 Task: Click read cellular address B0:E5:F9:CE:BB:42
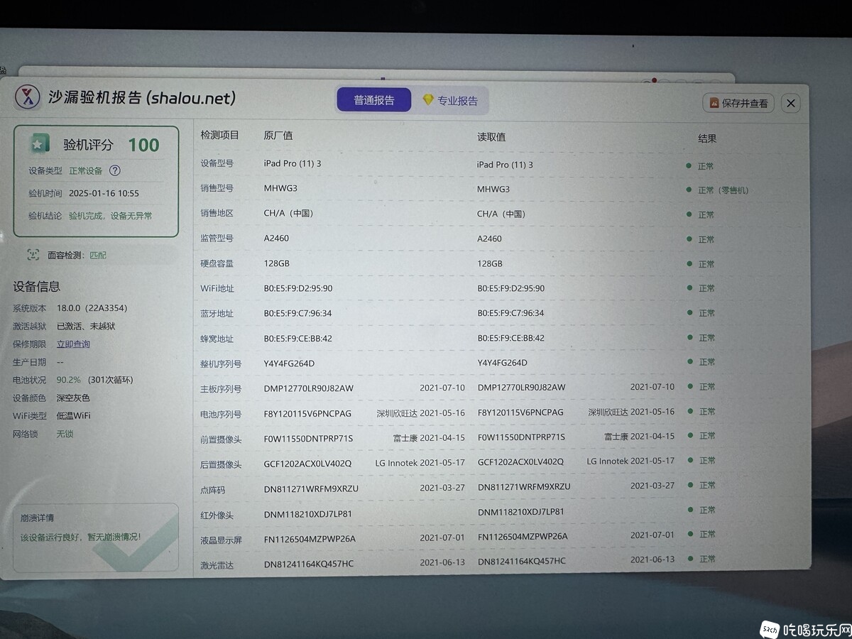511,338
